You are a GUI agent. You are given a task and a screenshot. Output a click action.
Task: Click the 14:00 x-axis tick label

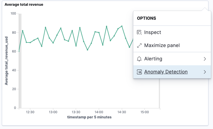pos(99,112)
